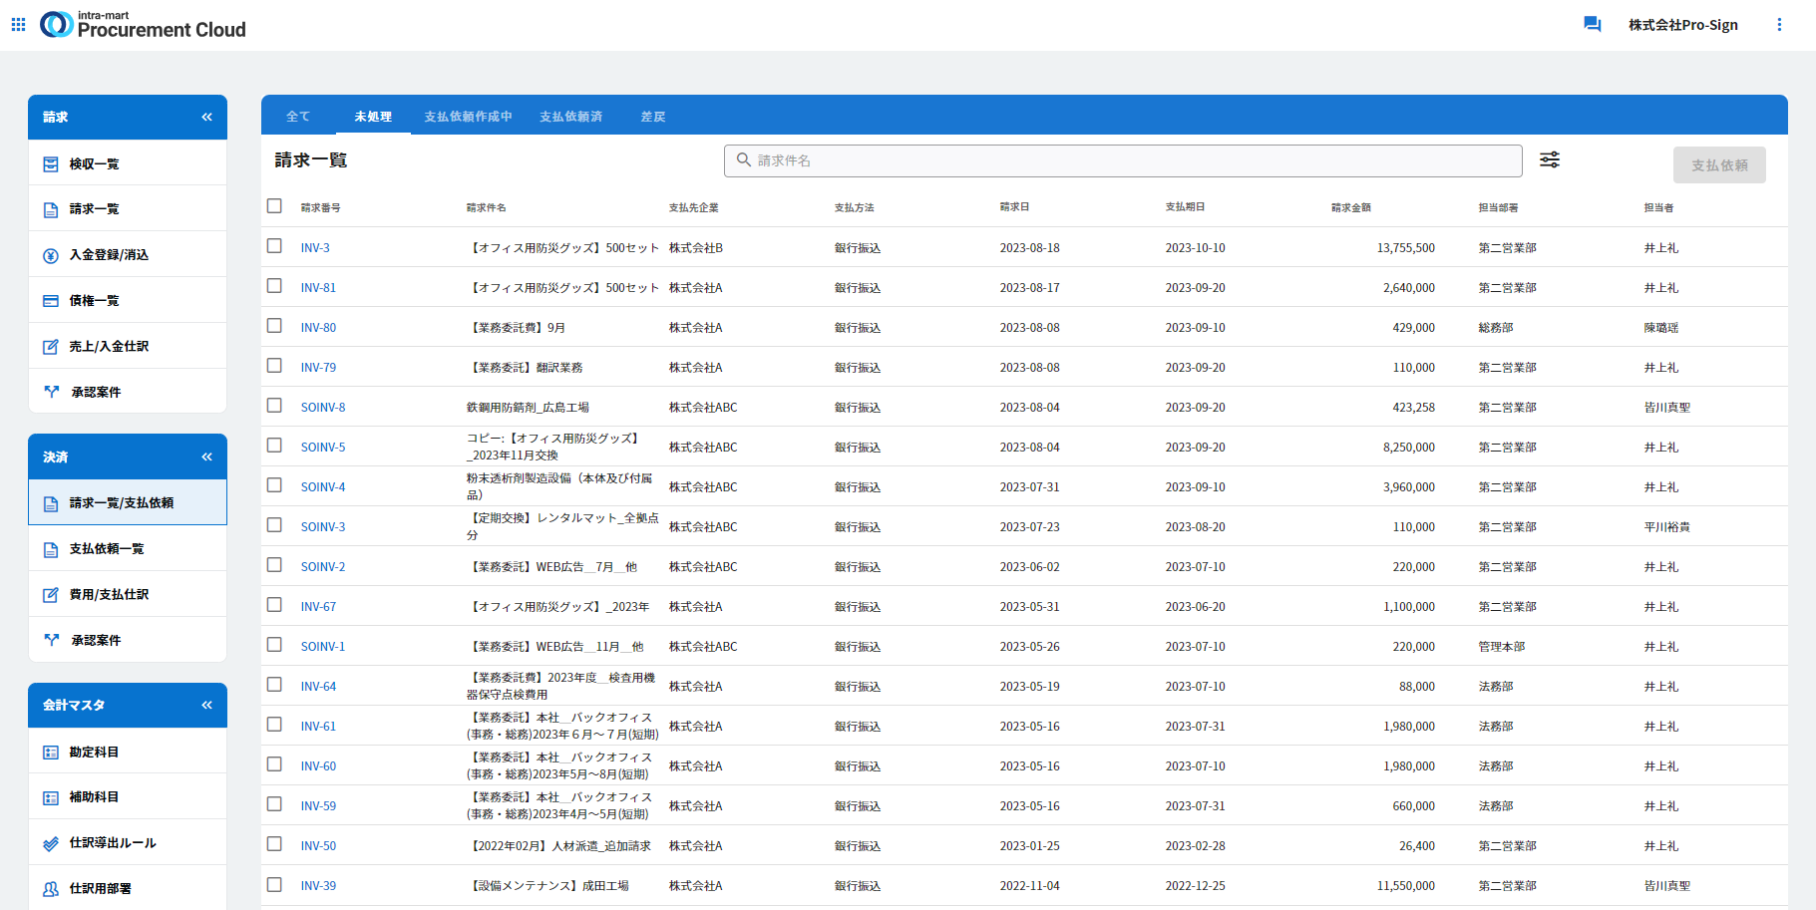1816x910 pixels.
Task: Click the 仕訳用部署 people icon
Action: [51, 889]
